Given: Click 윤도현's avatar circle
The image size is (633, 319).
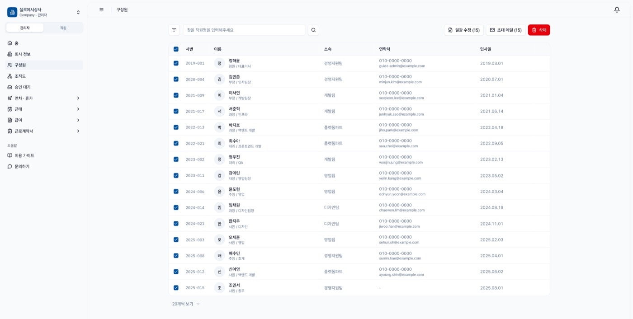Looking at the screenshot, I should [x=219, y=192].
